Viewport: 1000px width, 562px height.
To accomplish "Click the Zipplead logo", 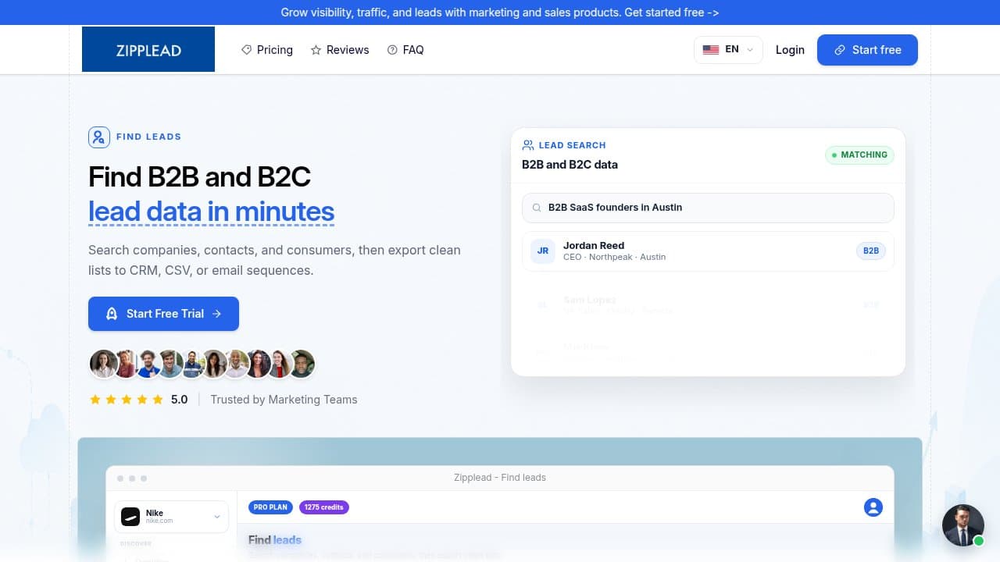I will [148, 50].
